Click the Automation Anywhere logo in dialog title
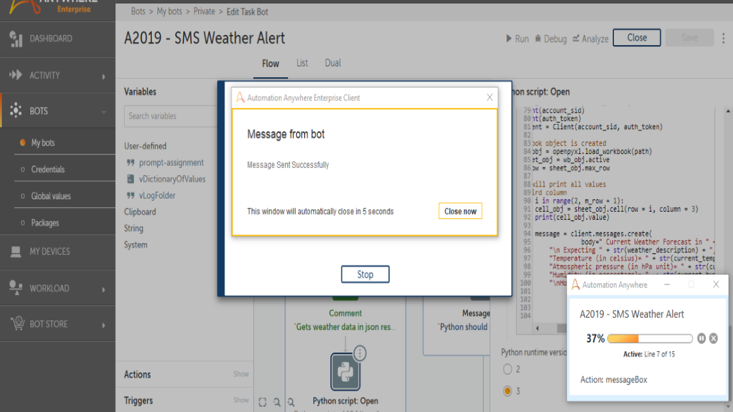The height and width of the screenshot is (412, 733). (x=241, y=97)
